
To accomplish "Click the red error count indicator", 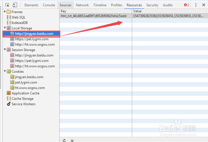I will [x=186, y=5].
